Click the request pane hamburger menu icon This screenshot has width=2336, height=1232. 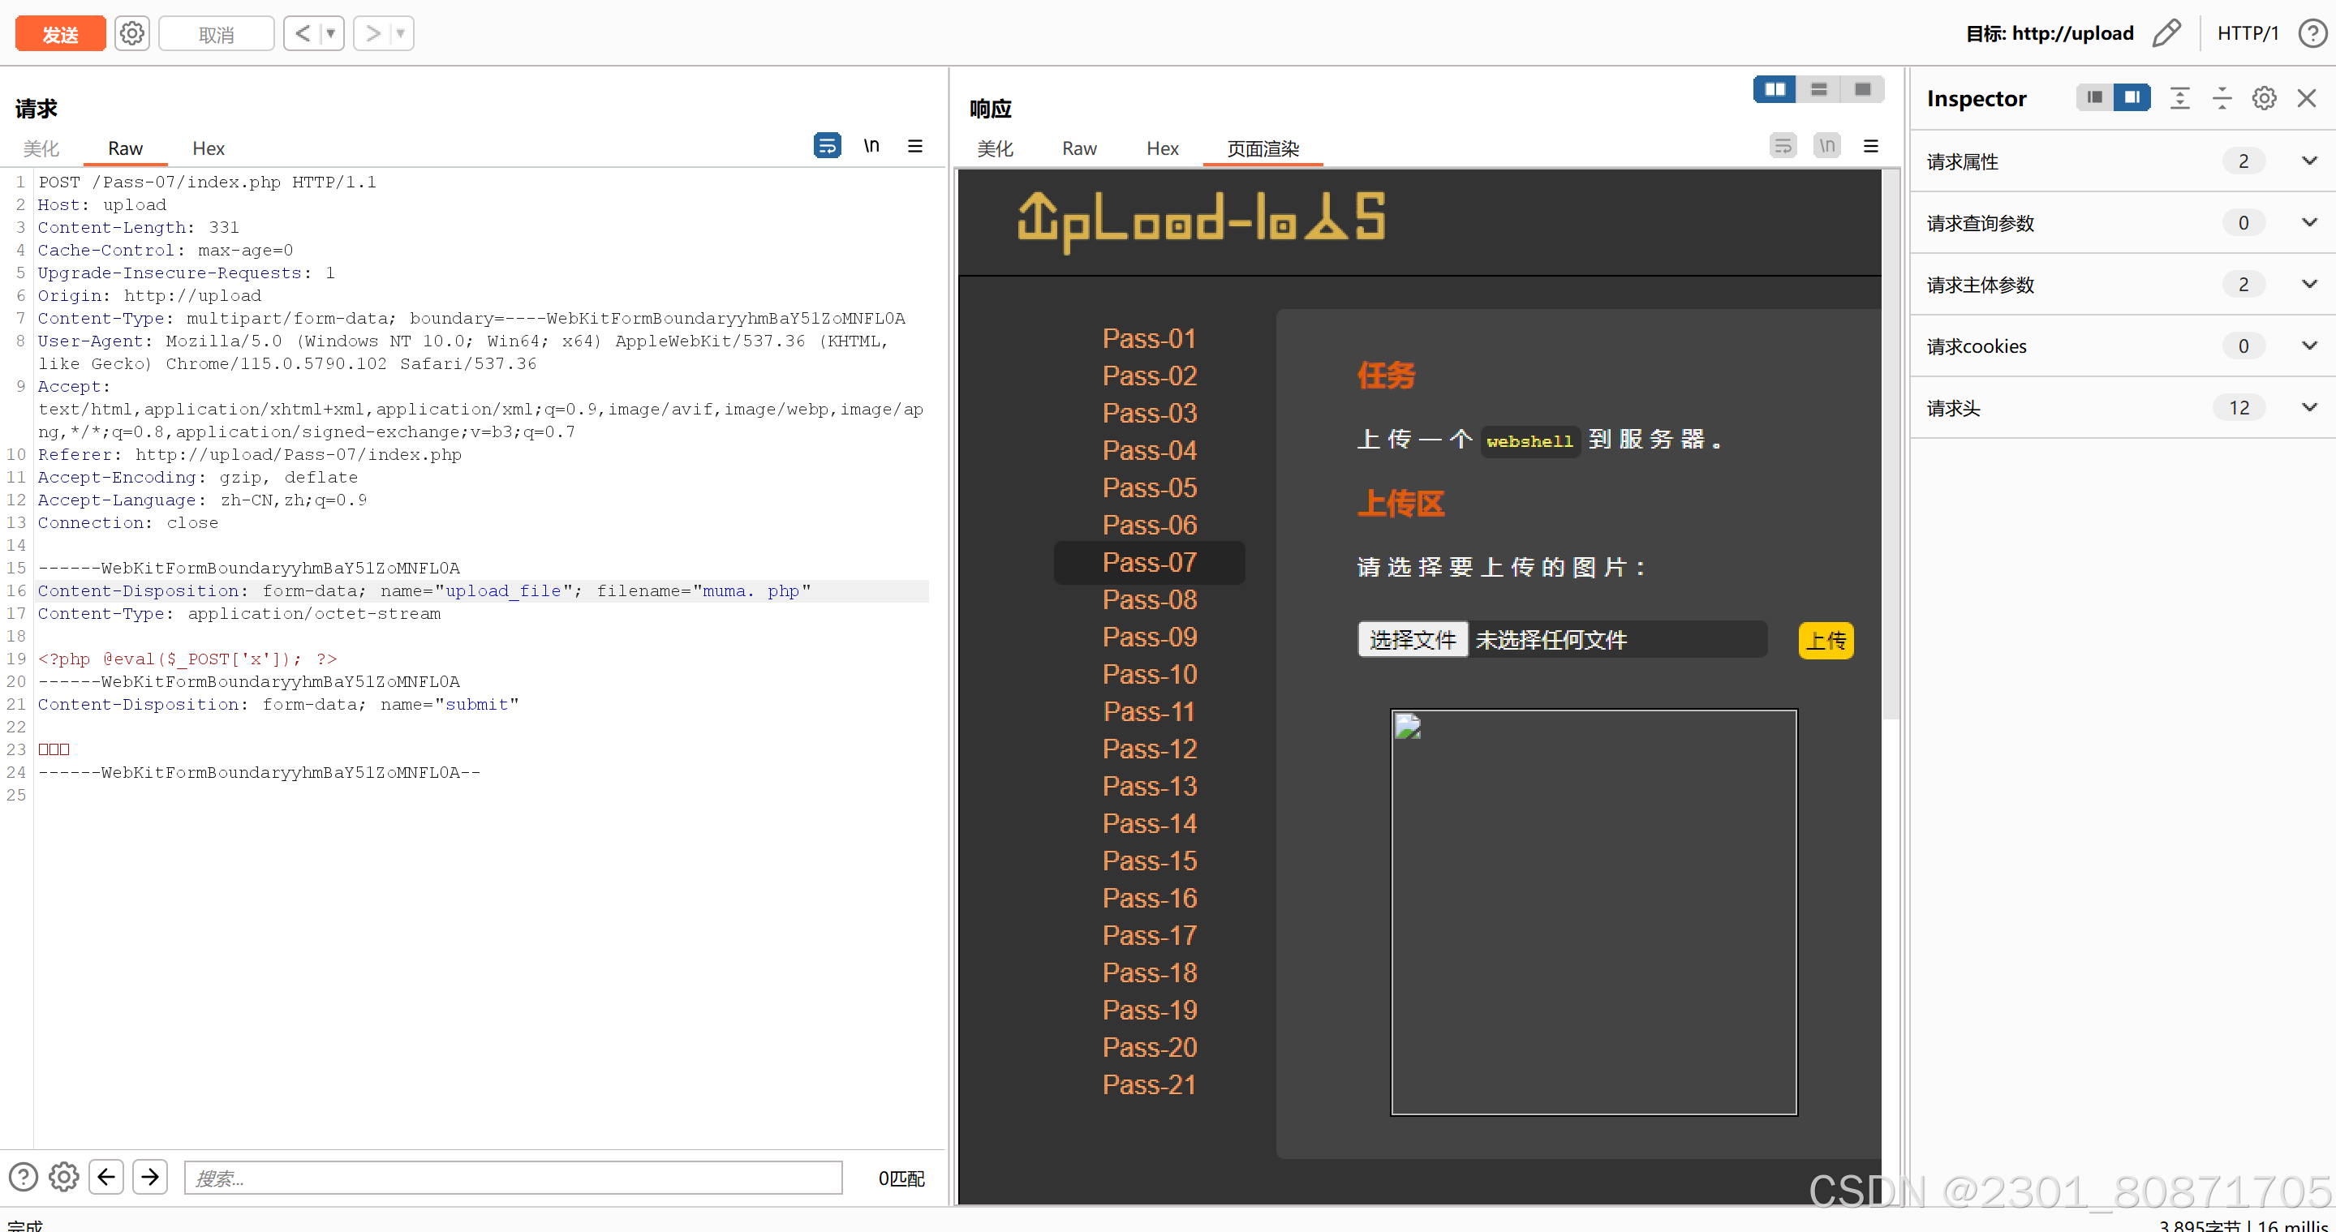coord(915,145)
